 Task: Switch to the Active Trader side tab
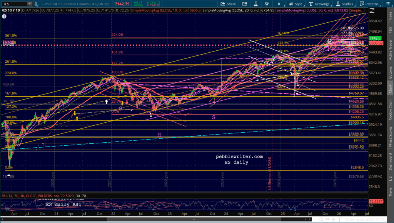(390, 49)
